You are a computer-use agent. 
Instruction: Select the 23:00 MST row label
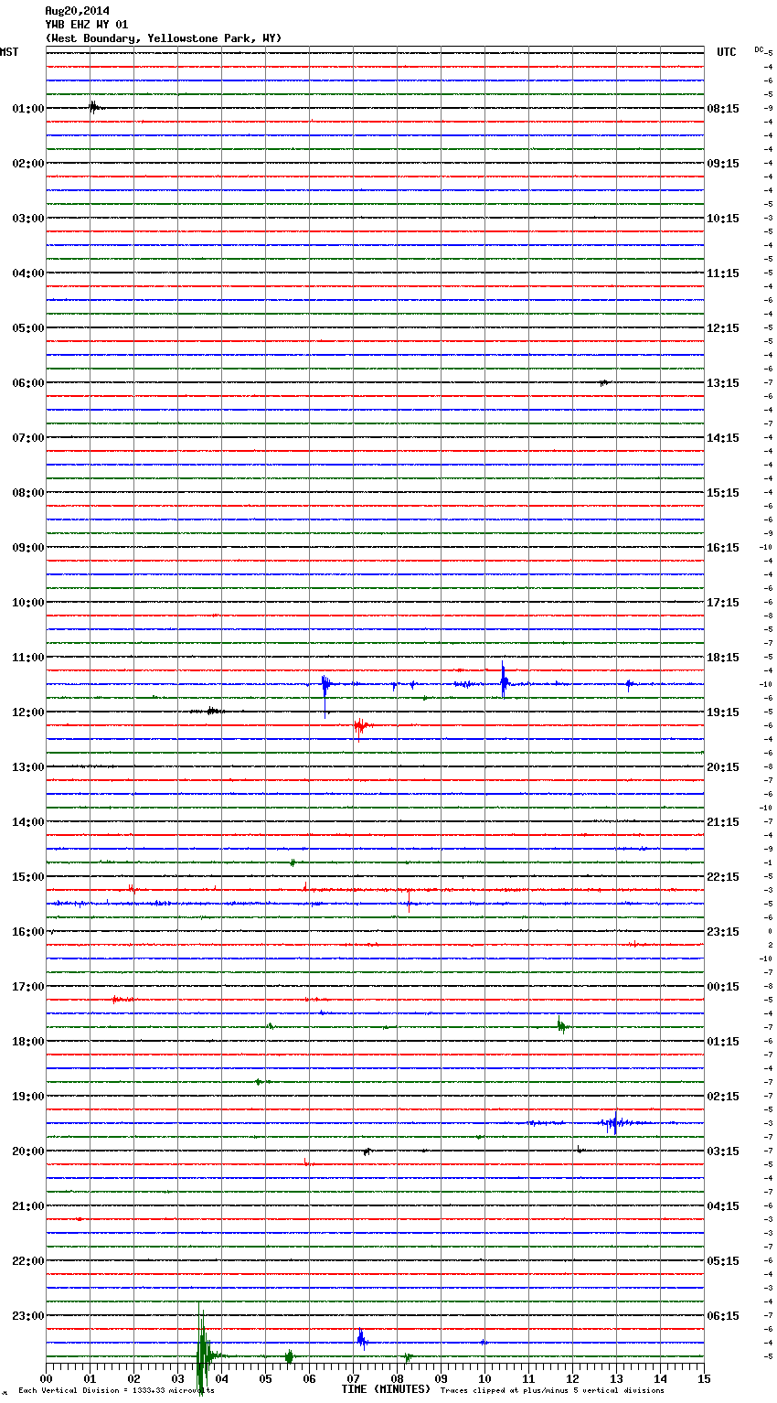pyautogui.click(x=28, y=1316)
